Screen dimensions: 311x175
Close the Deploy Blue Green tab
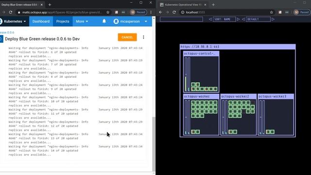pyautogui.click(x=41, y=4)
